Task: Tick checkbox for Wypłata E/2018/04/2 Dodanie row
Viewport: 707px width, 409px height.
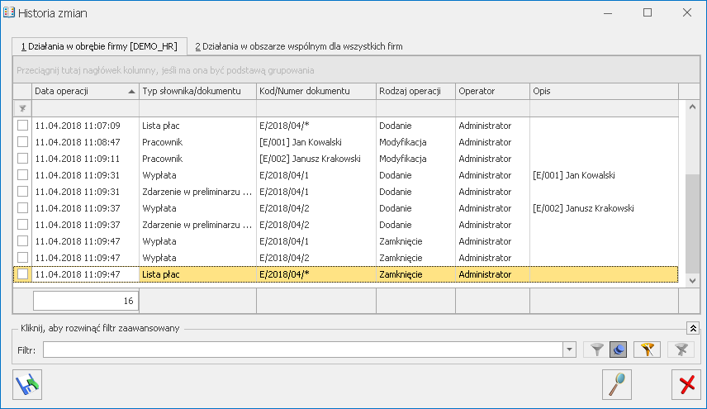Action: click(22, 208)
